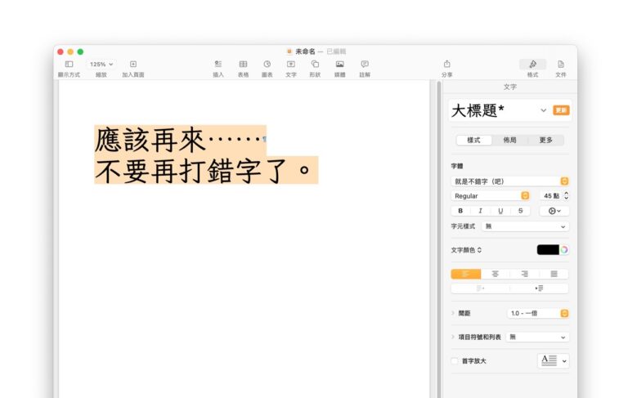
Task: Click the Add Page (加入頁面) icon
Action: pos(133,64)
